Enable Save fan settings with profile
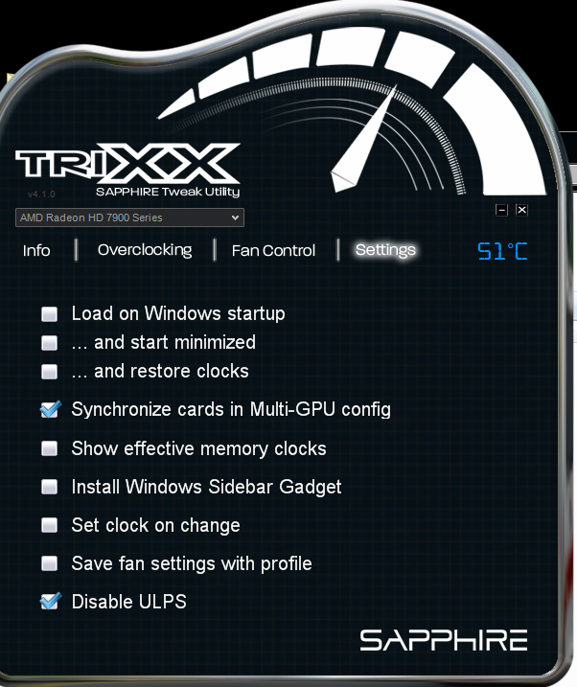Image resolution: width=577 pixels, height=687 pixels. (49, 563)
